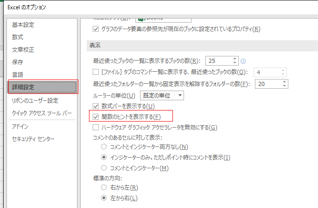Click the 標準の方向 label
The image size is (318, 208).
coord(108,178)
